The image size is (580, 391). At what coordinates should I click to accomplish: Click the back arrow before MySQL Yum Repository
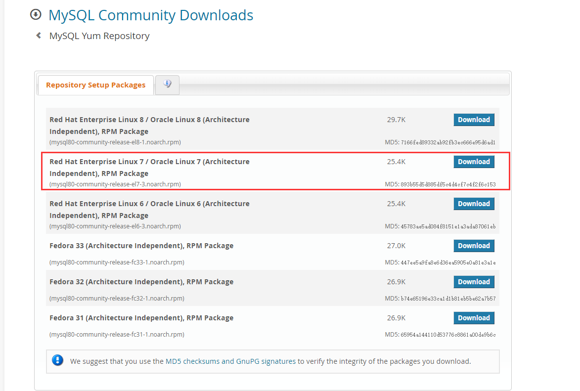tap(39, 36)
